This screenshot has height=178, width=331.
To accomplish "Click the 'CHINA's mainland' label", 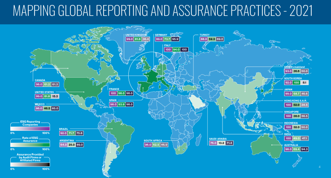I will coord(295,67).
